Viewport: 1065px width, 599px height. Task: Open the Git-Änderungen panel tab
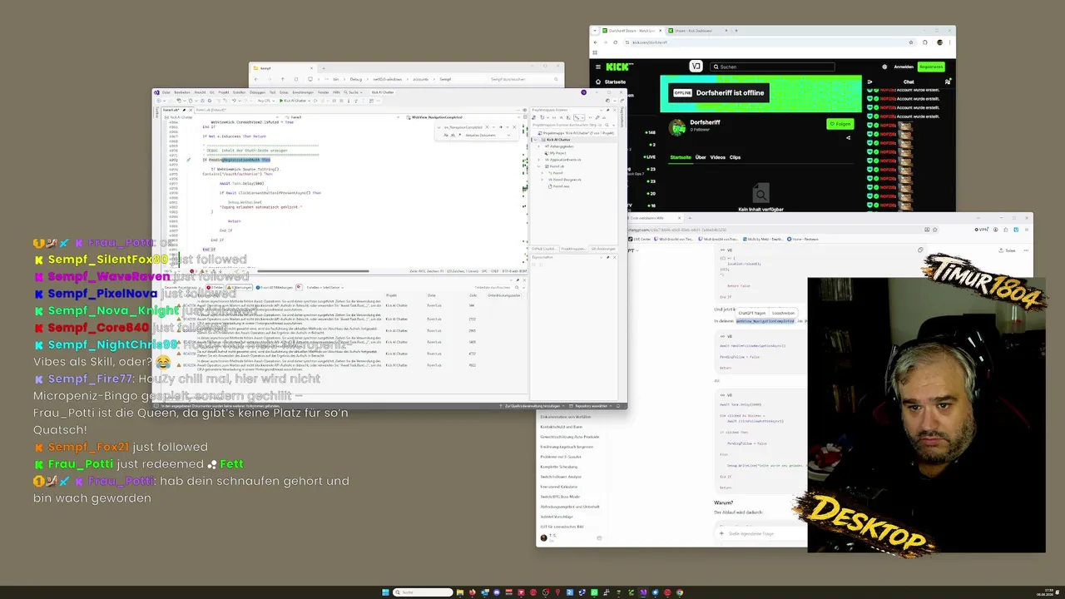pos(602,249)
